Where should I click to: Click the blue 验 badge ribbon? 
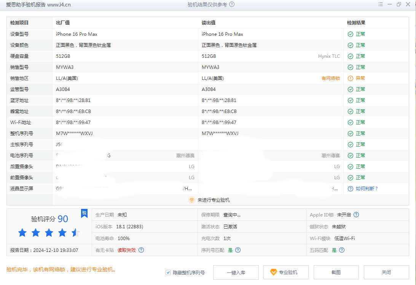click(84, 213)
